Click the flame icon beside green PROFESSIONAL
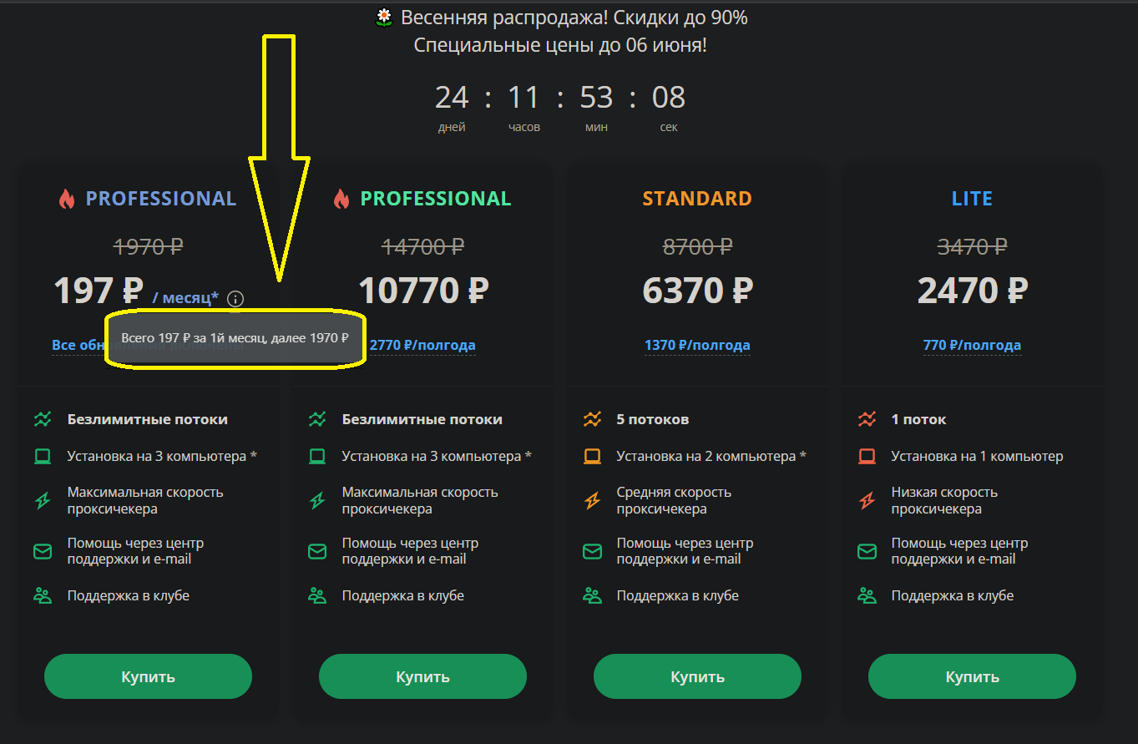 pos(341,199)
